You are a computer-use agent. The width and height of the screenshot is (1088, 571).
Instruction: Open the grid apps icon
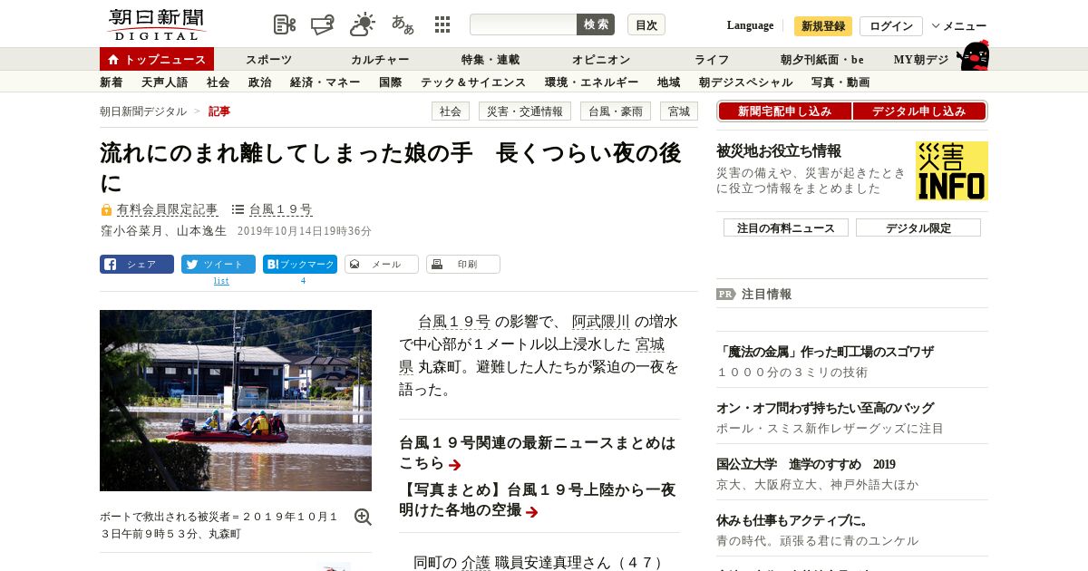pos(442,24)
